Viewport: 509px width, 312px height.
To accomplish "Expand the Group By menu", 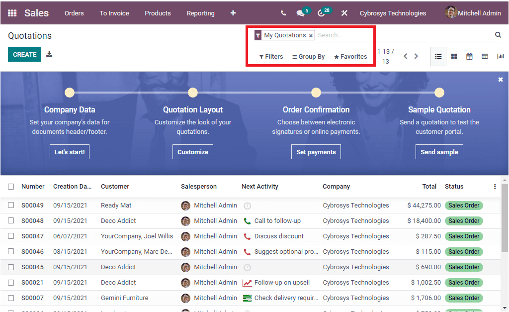I will click(x=308, y=56).
